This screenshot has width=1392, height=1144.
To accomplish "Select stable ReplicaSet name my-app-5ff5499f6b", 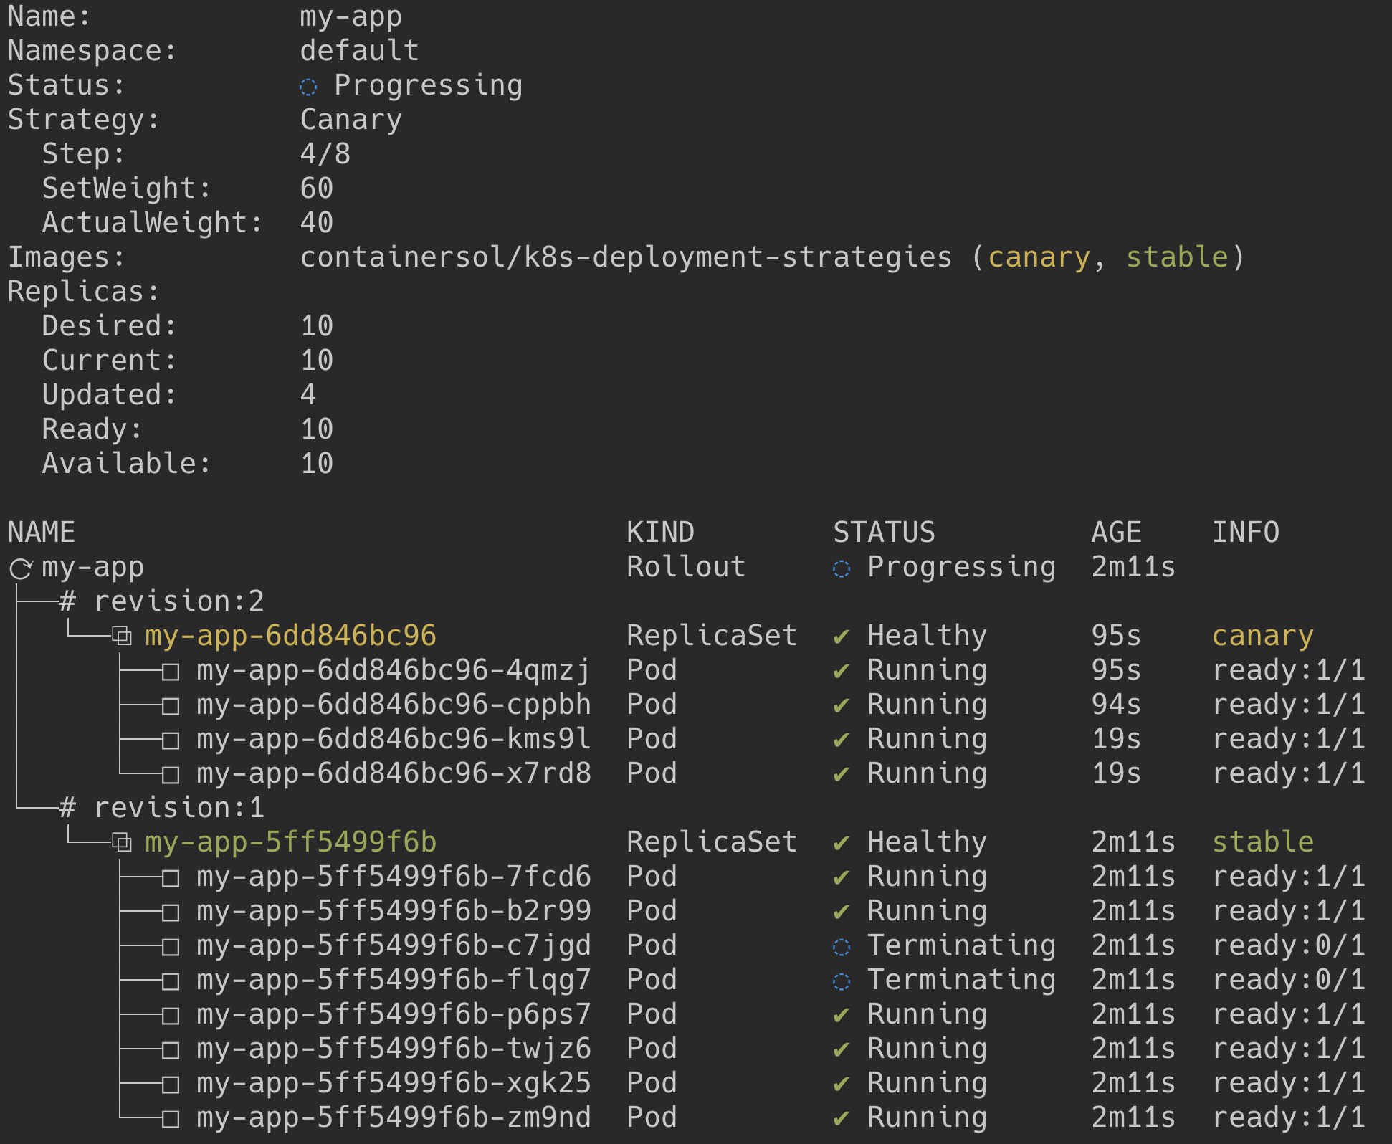I will click(x=290, y=842).
